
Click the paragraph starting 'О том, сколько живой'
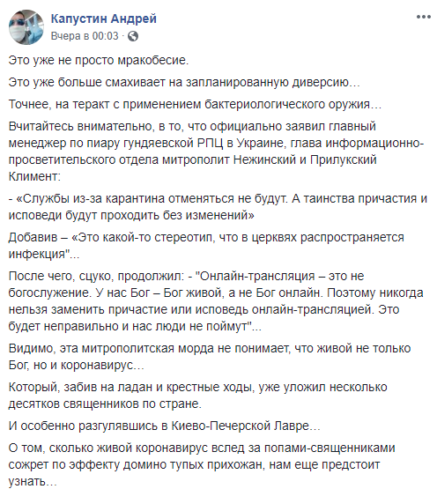coord(202,464)
